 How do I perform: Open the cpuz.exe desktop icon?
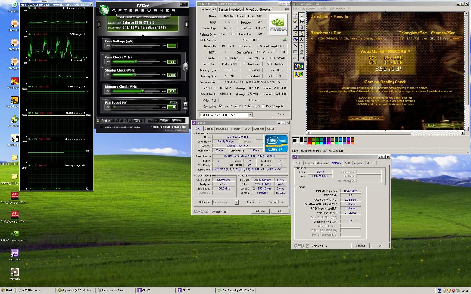point(14,255)
